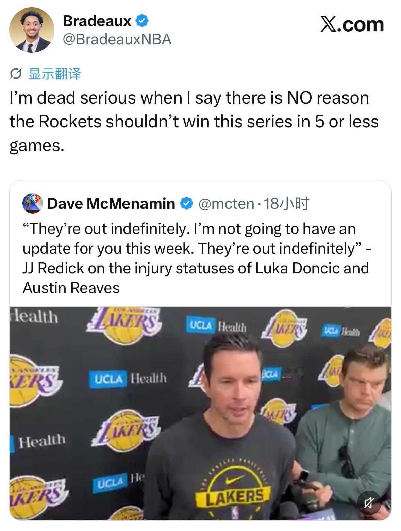Select the main tweet text about Rockets
401x531 pixels.
pyautogui.click(x=194, y=122)
